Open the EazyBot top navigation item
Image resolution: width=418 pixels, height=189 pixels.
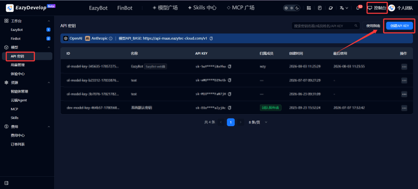tap(98, 8)
